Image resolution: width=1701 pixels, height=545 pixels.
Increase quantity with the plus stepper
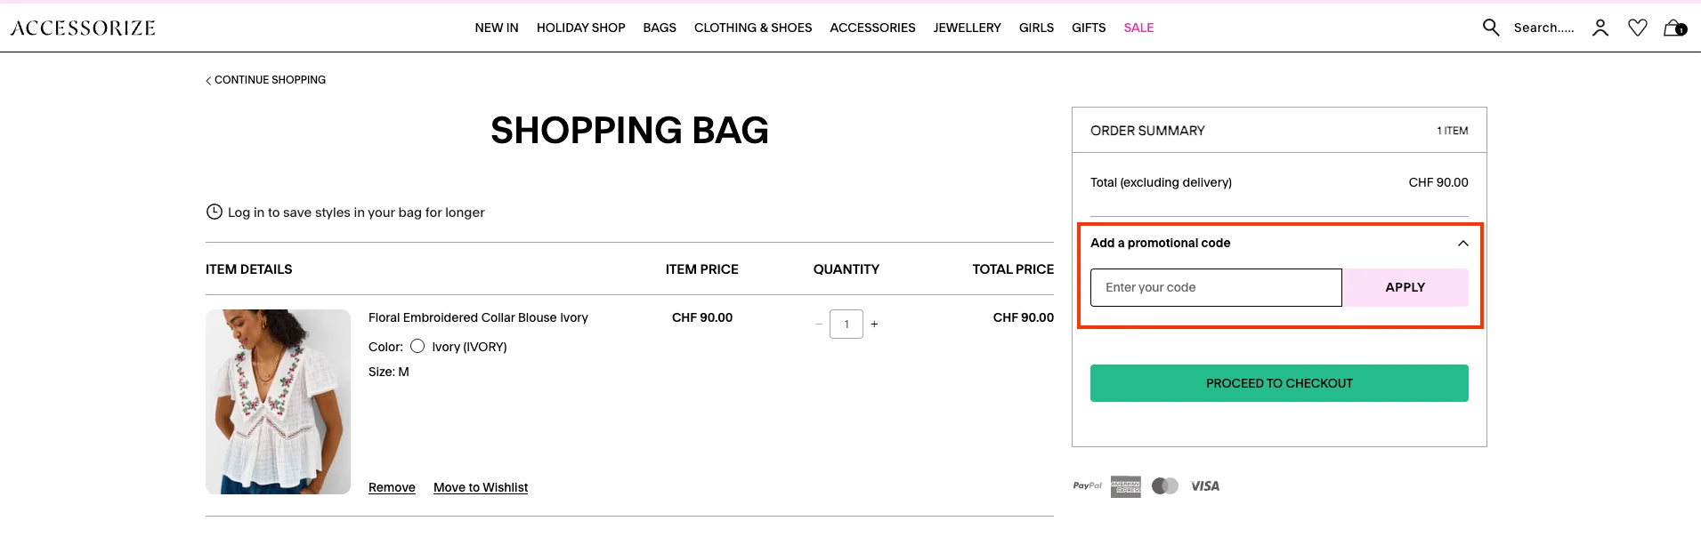pos(874,324)
